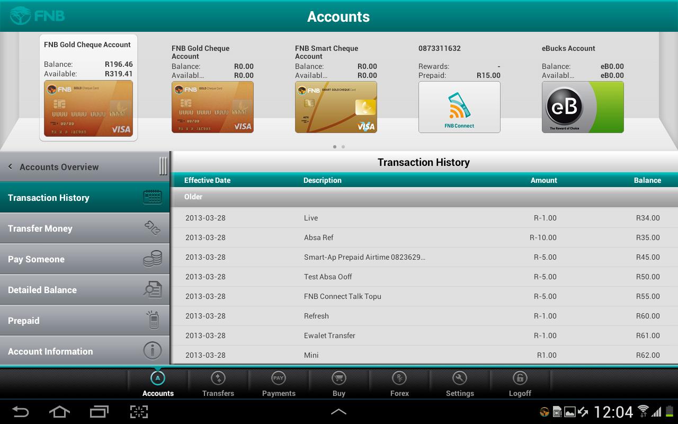Tap the 12:04 status bar clock

[x=613, y=412]
